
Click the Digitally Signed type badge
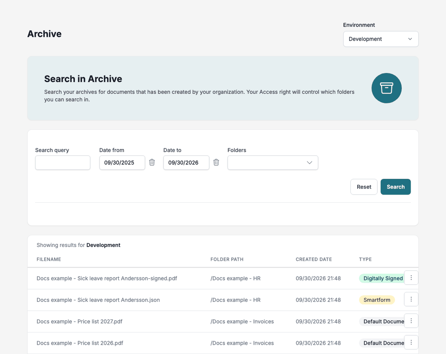click(382, 278)
